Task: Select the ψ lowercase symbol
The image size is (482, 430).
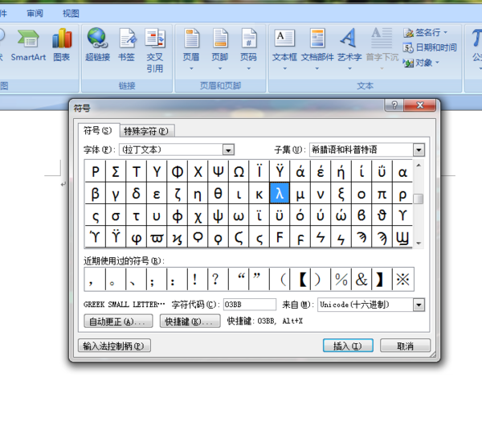Action: click(218, 215)
